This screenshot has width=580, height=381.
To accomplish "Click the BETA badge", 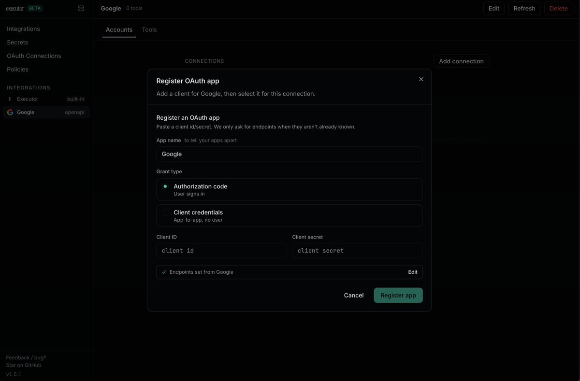I will click(x=35, y=8).
